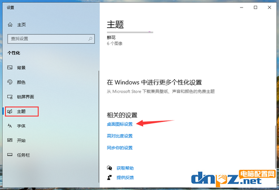Click the 开始 start tiles icon
The width and height of the screenshot is (279, 190).
10,140
